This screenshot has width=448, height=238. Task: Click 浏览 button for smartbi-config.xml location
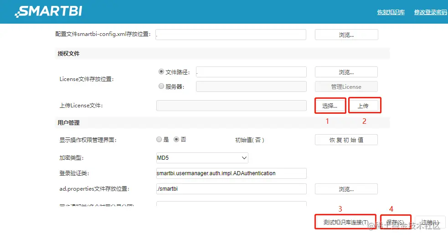(x=346, y=35)
